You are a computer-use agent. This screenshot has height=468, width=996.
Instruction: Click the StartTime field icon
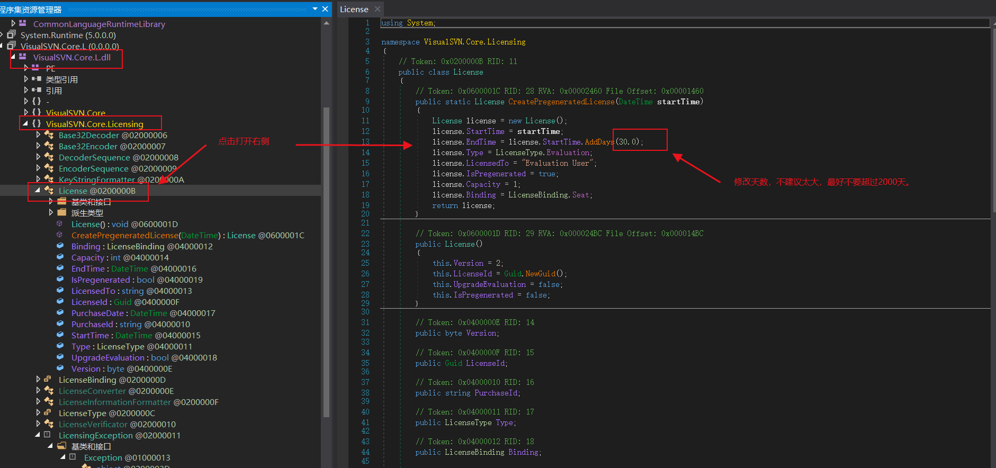60,335
